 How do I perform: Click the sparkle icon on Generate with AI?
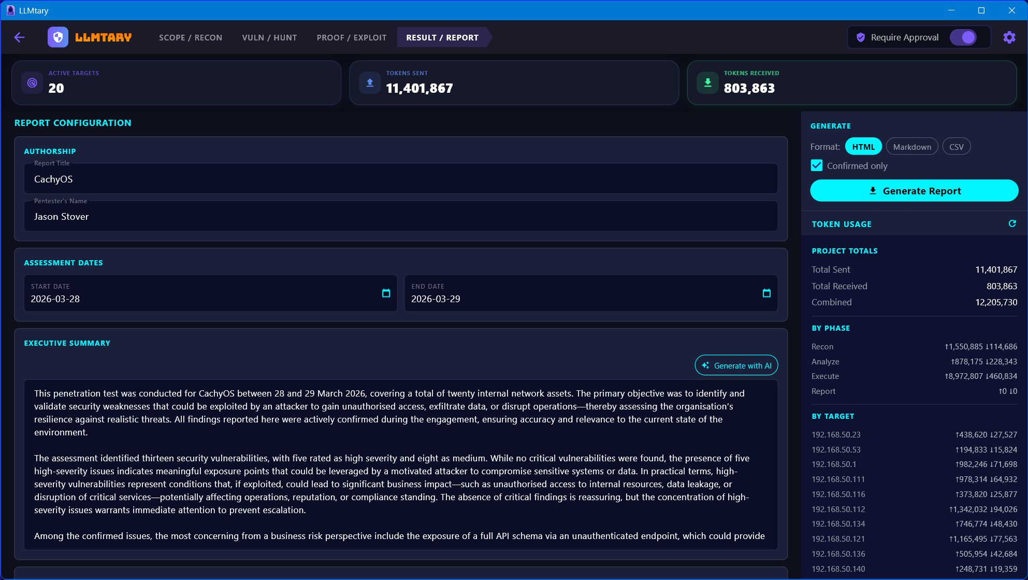(705, 365)
